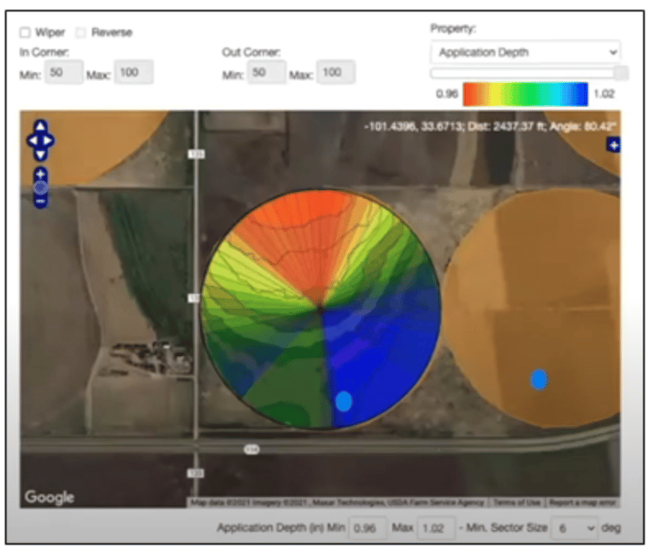Expand the layer panel plus icon on map

(613, 145)
